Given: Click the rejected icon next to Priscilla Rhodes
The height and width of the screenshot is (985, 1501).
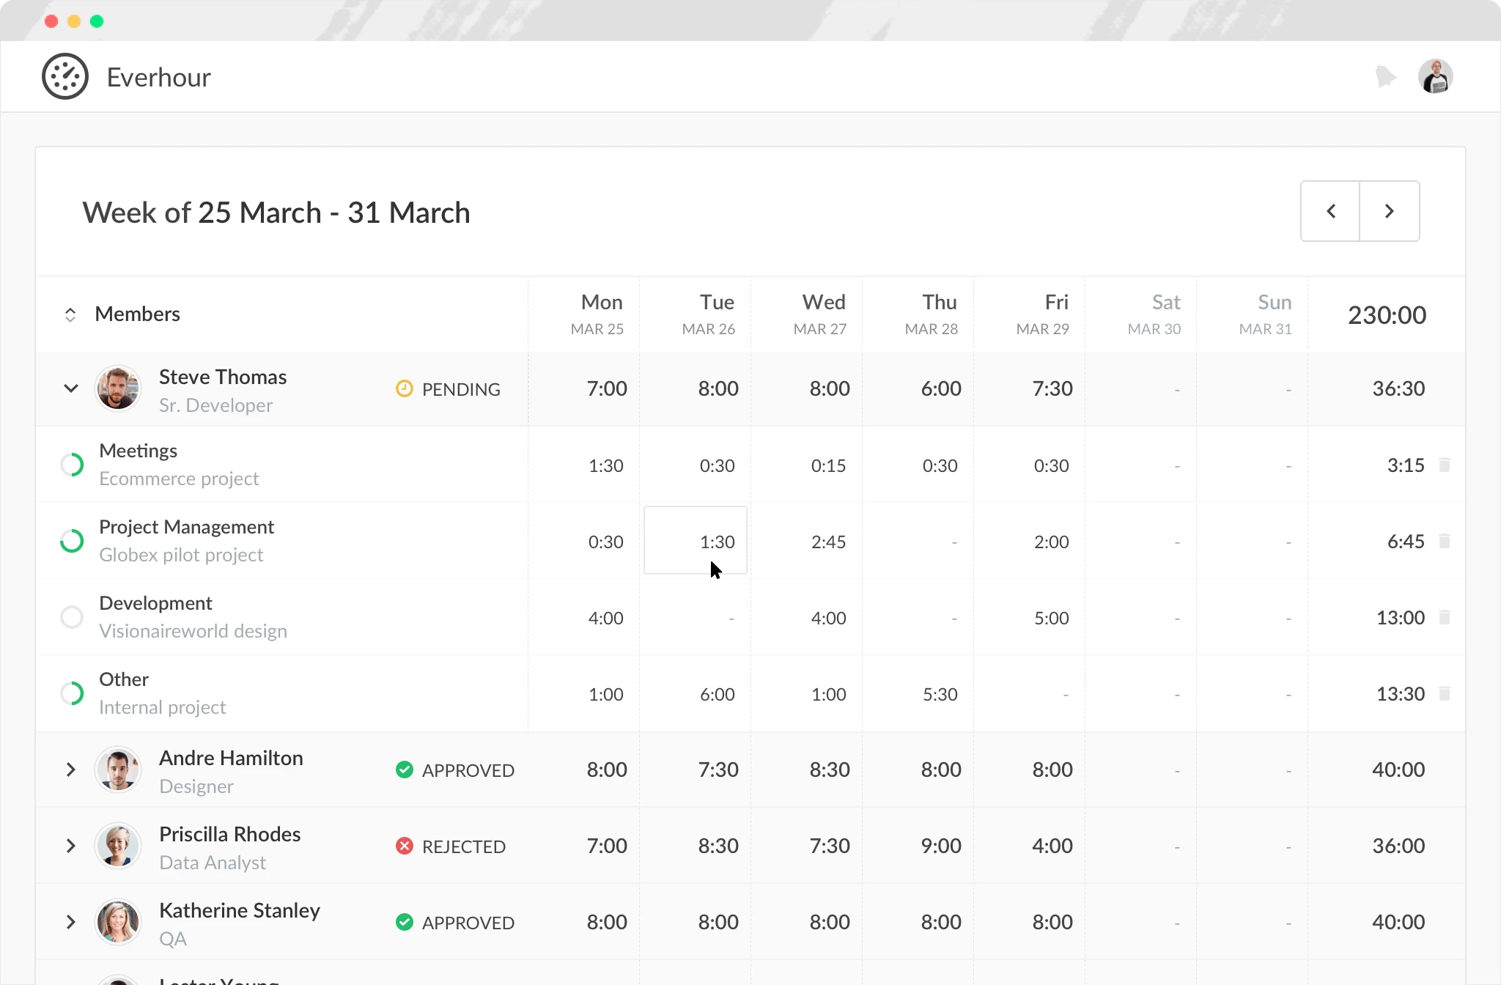Looking at the screenshot, I should pos(404,846).
